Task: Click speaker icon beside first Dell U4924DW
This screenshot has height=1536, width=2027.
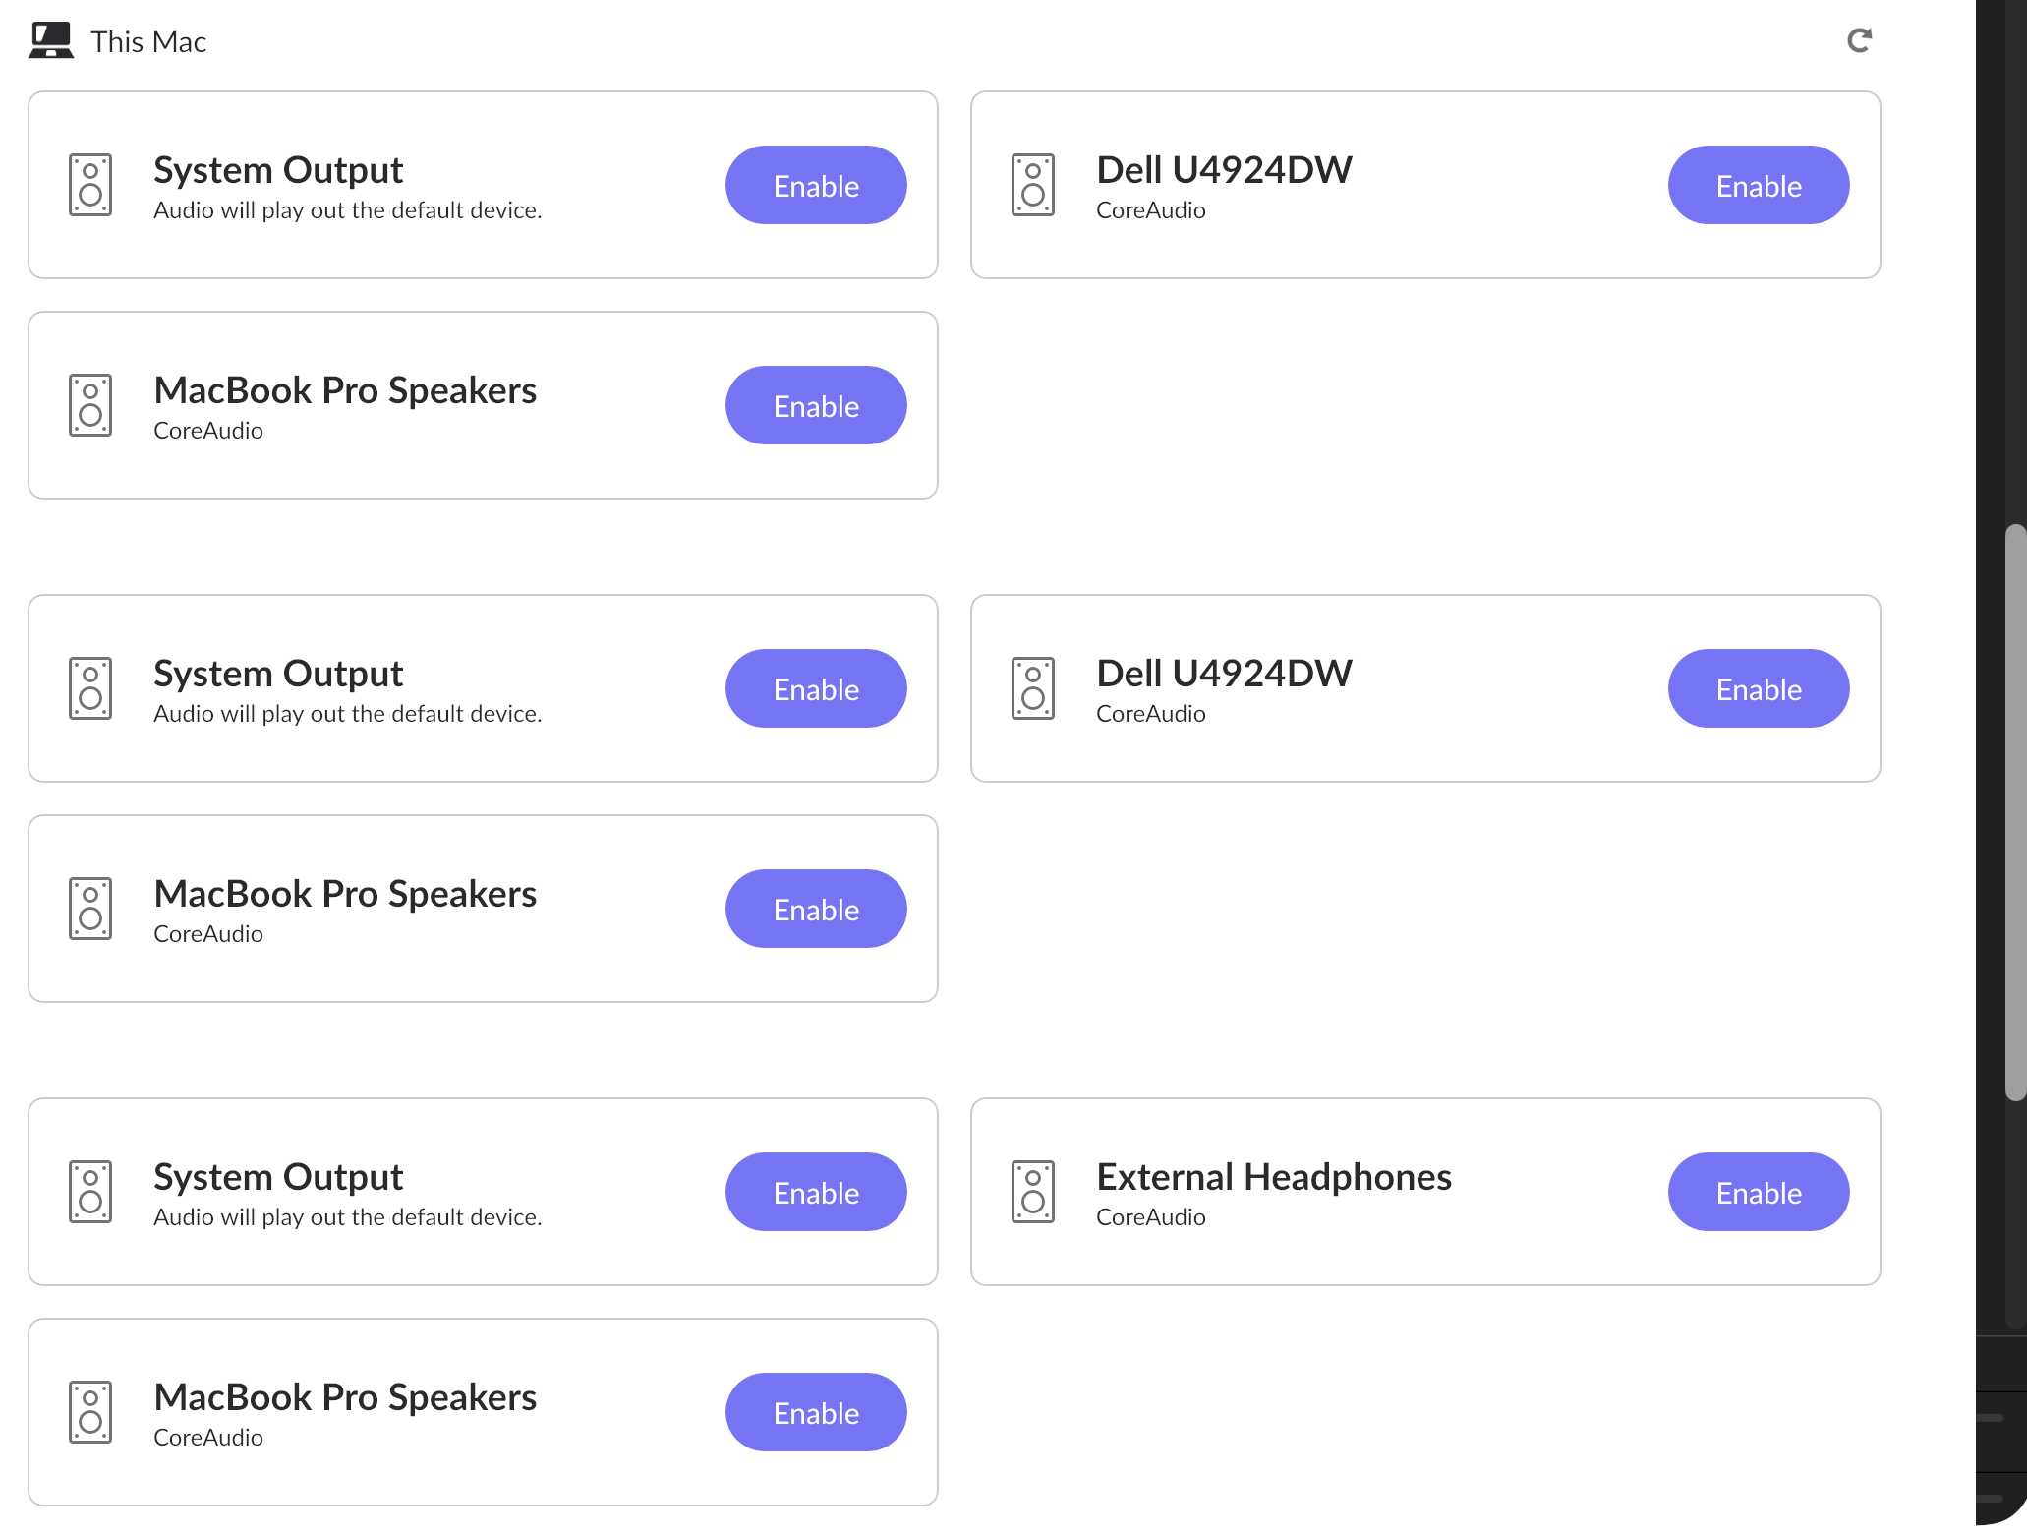Action: (x=1033, y=185)
